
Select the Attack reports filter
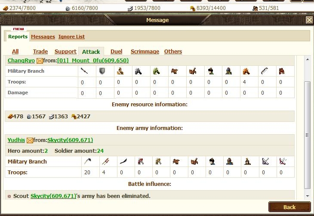pyautogui.click(x=91, y=52)
